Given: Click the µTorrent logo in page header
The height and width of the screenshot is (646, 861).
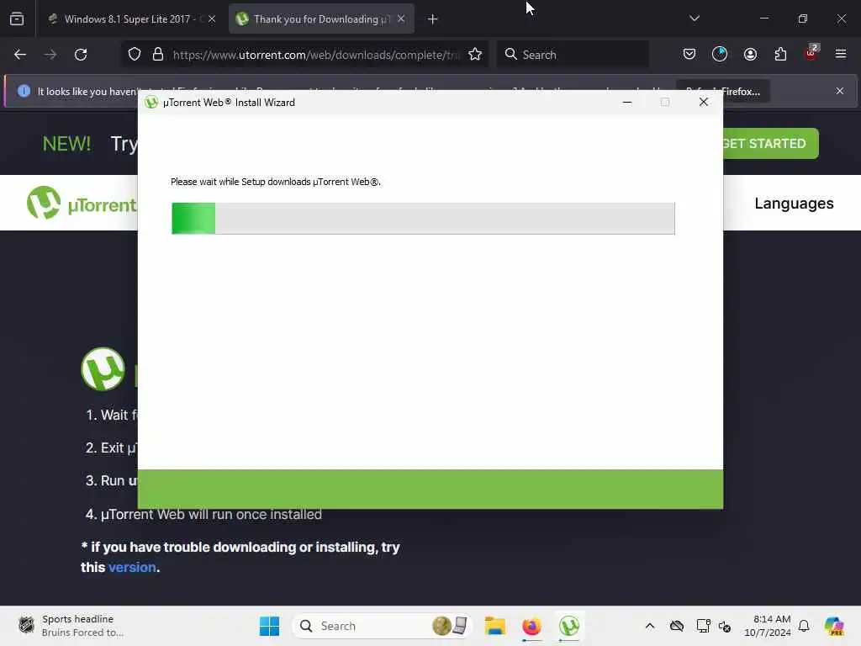Looking at the screenshot, I should click(x=80, y=204).
